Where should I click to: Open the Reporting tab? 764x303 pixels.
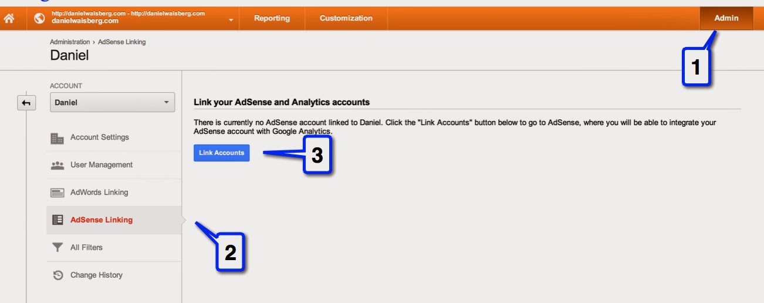pyautogui.click(x=272, y=18)
